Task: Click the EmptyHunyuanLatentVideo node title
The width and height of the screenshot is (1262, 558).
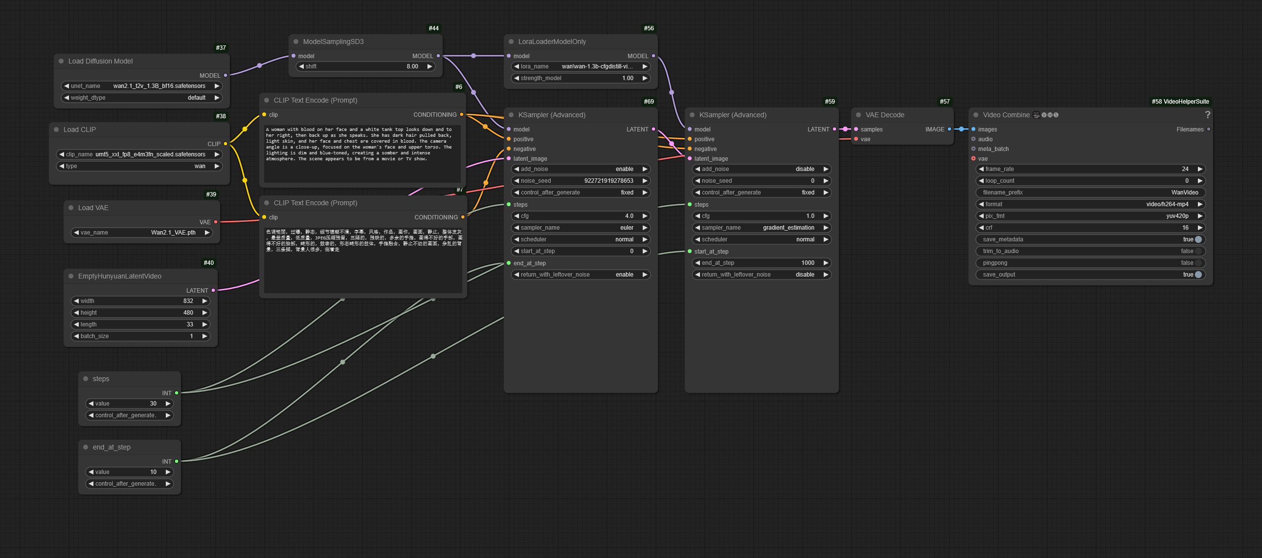Action: pos(119,276)
